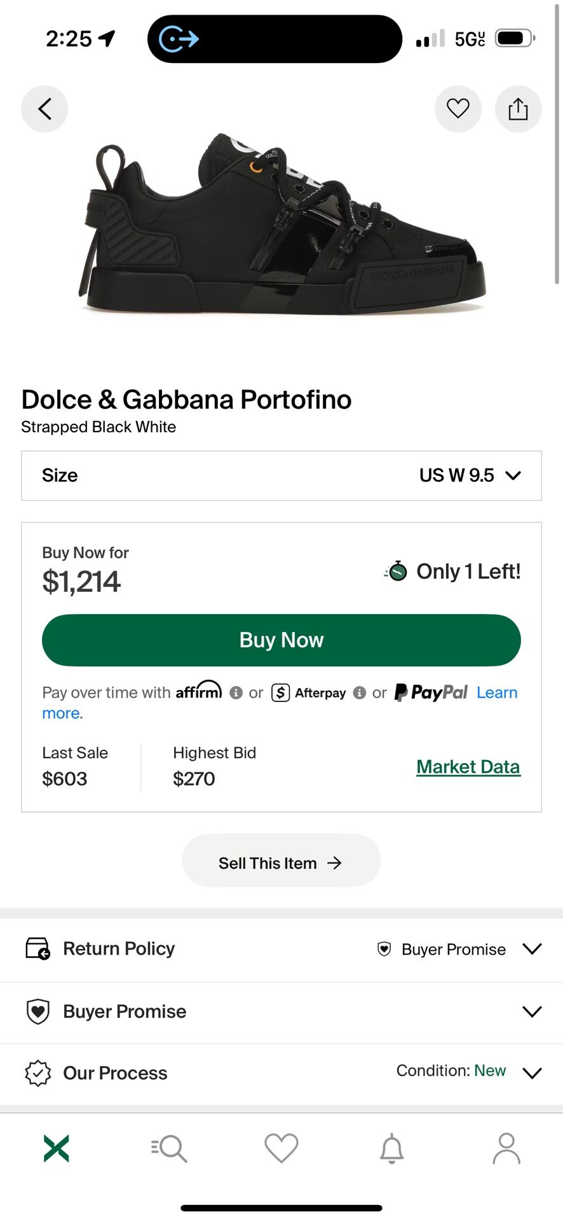This screenshot has width=563, height=1222.
Task: Open notifications bell tab
Action: click(392, 1148)
